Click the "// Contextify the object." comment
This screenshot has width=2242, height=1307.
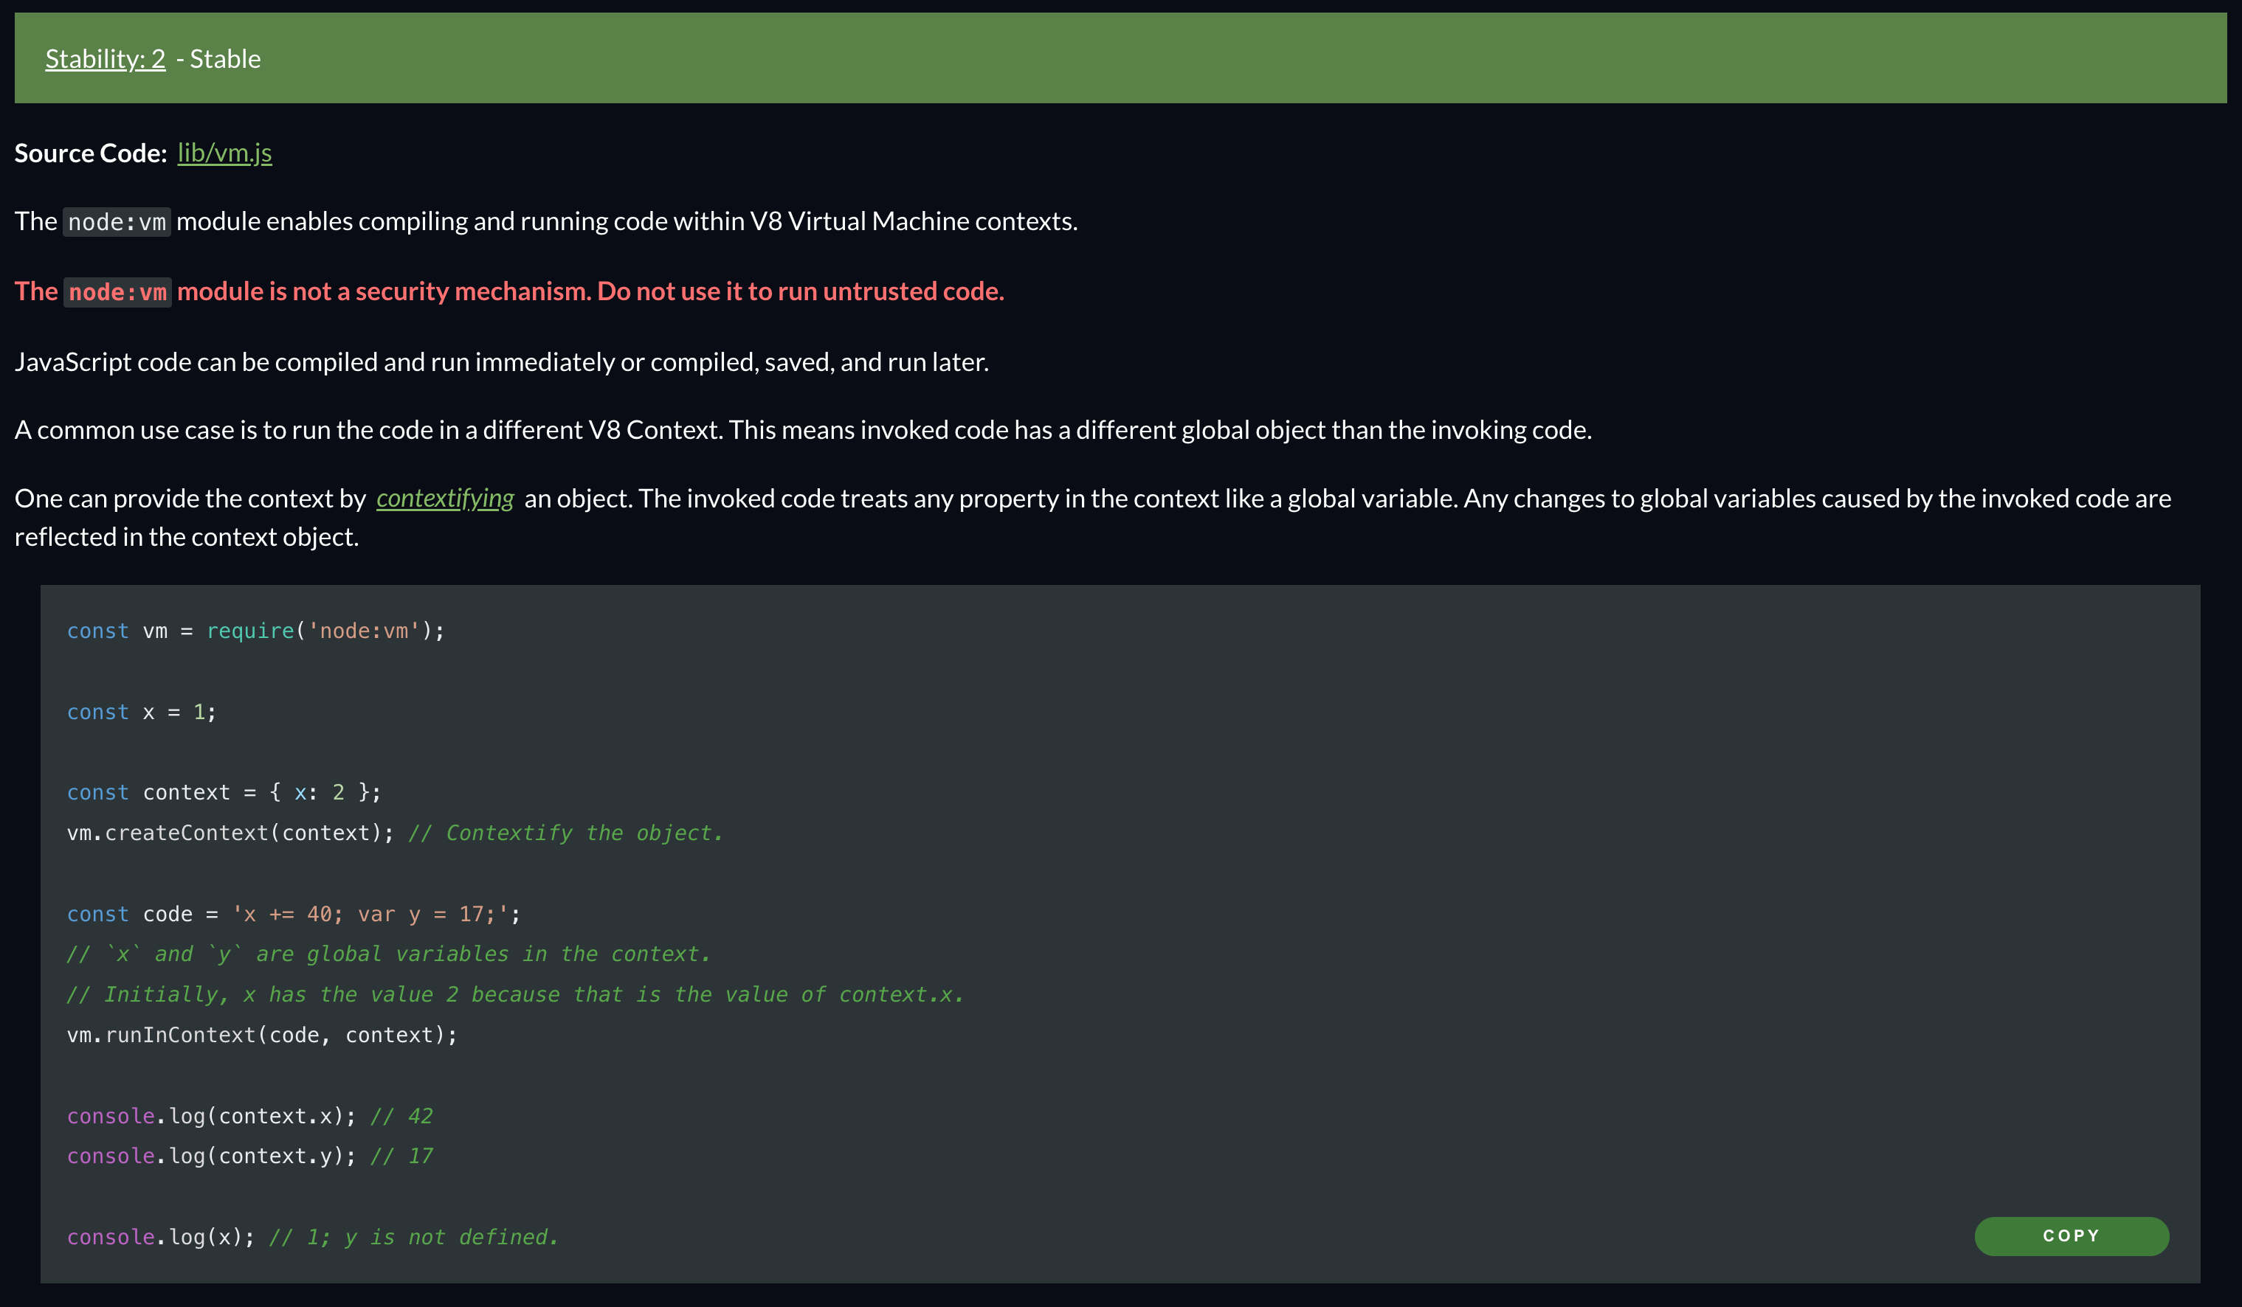[x=566, y=833]
